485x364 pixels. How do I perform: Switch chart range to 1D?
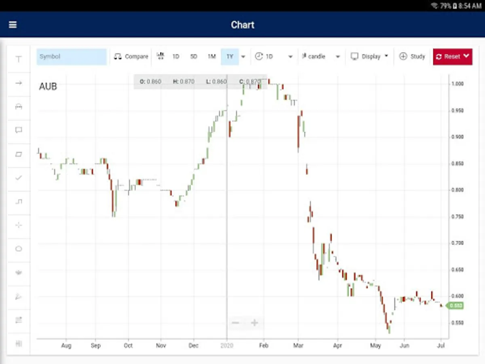pos(176,57)
